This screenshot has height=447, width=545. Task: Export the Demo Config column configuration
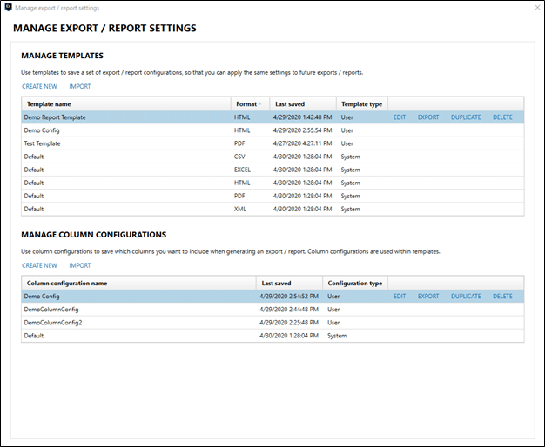[428, 297]
